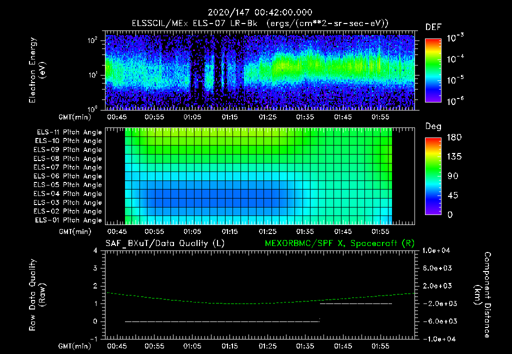The height and width of the screenshot is (354, 512).
Task: Click the 90 value on the Deg scale
Action: tap(453, 176)
